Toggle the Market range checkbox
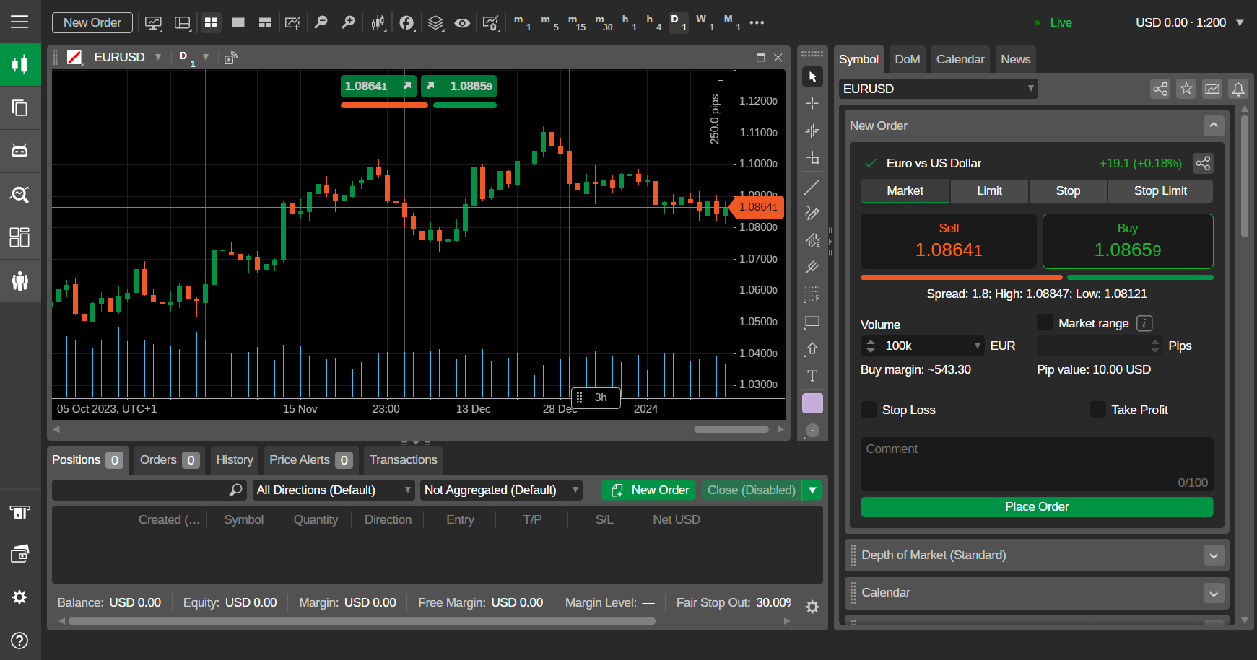 (1045, 323)
